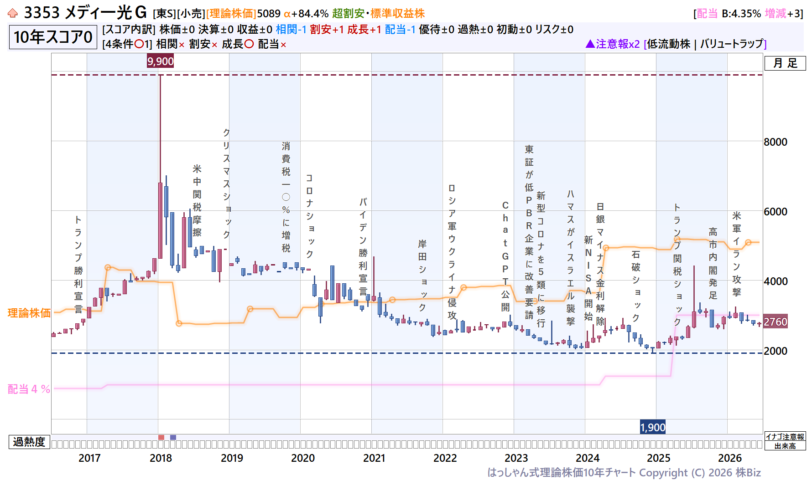Click the 新NISA開始 event label
812x480 pixels.
[x=588, y=278]
